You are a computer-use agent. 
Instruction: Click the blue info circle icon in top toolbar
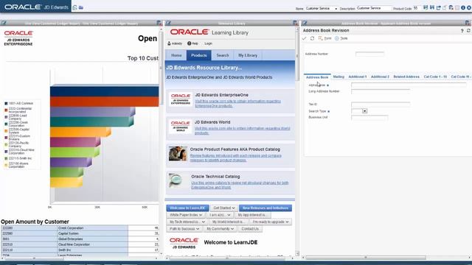(463, 8)
